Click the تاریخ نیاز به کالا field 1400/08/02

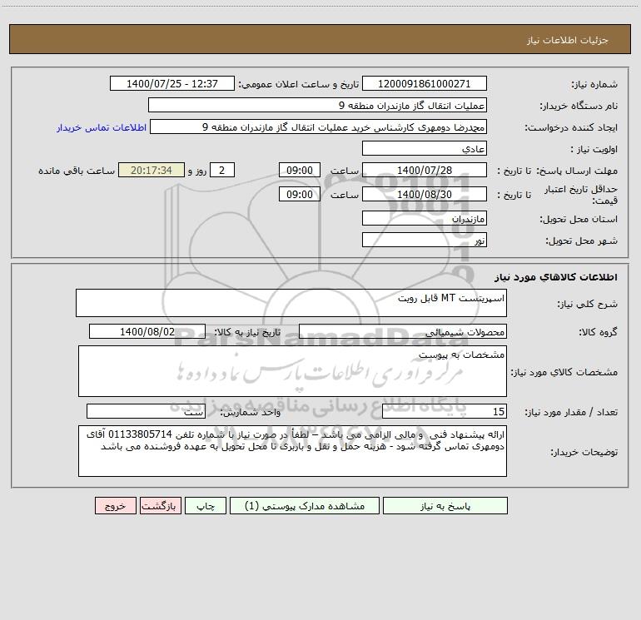(147, 331)
